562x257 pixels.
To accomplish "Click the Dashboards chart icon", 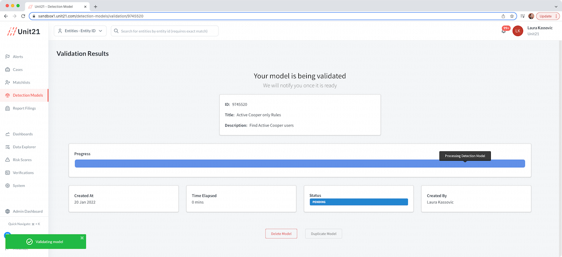I will point(7,134).
